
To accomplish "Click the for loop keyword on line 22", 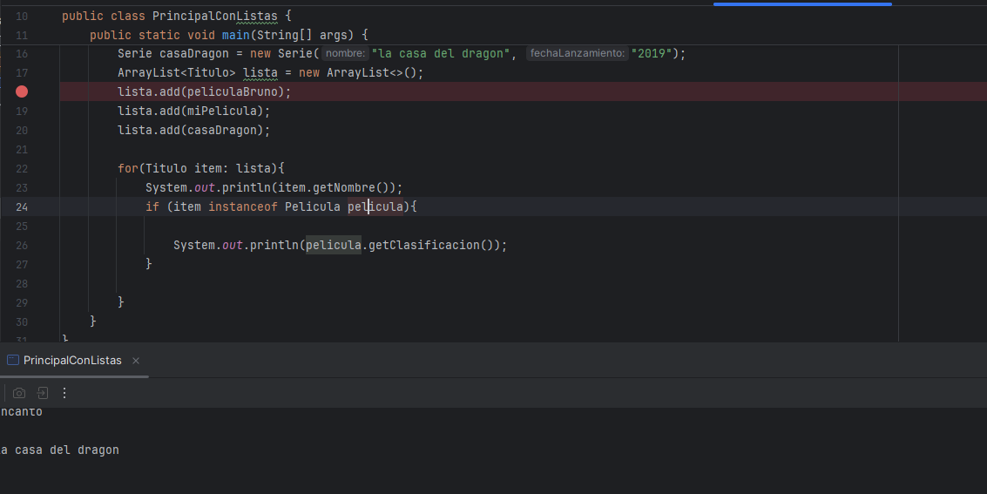I will (x=128, y=169).
